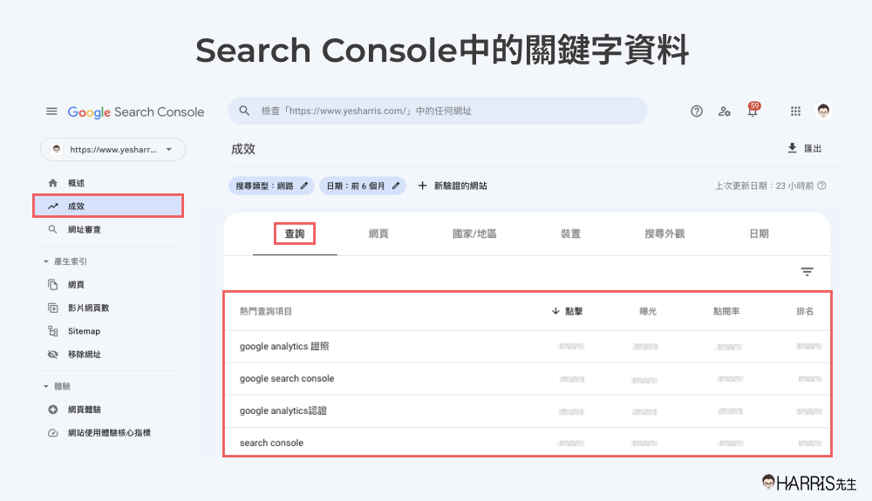
Task: Click the pencil icon on 搜尋類型 chip
Action: (x=304, y=186)
